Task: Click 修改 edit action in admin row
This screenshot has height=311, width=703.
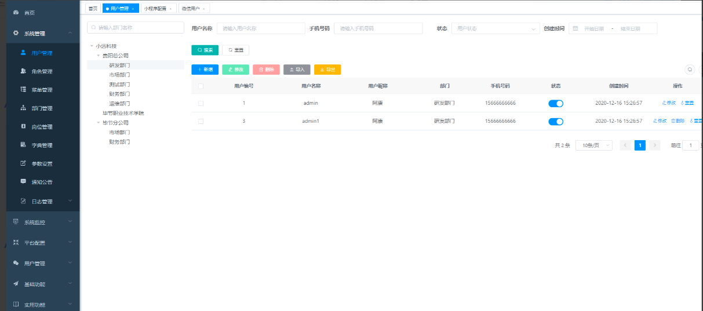Action: tap(669, 103)
